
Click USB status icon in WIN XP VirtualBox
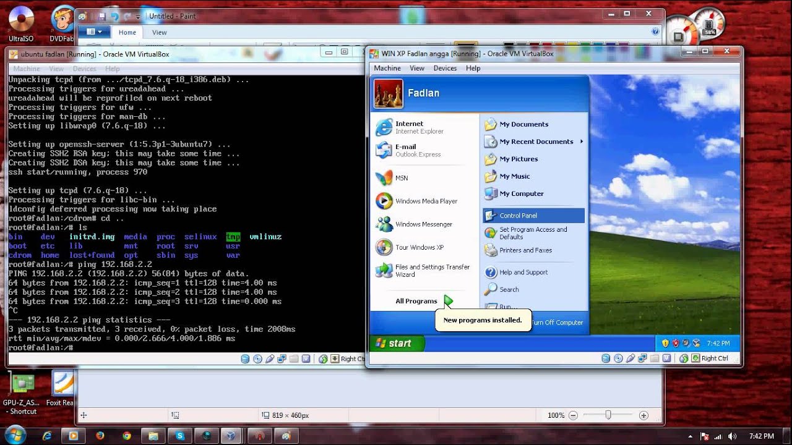click(x=631, y=358)
